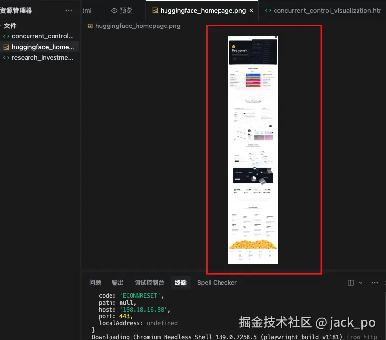This screenshot has width=386, height=340.
Task: Open the 输出 output panel tab
Action: (x=118, y=283)
